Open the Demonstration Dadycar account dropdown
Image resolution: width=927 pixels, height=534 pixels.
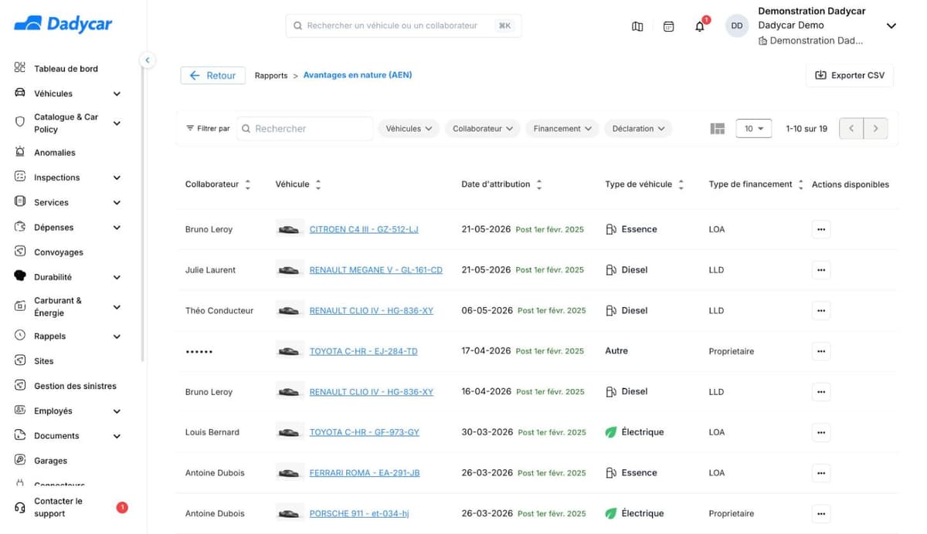tap(891, 26)
